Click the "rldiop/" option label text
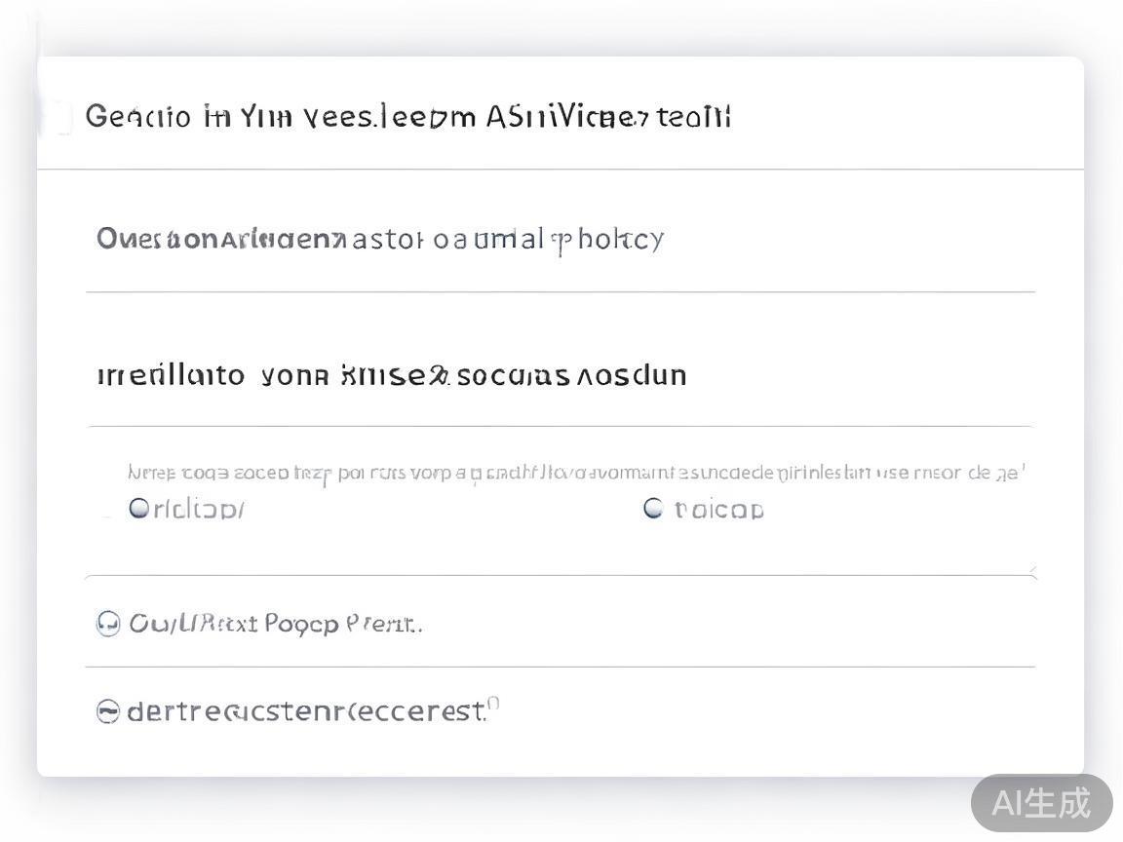Screen dimensions: 1123x842 pyautogui.click(x=199, y=509)
